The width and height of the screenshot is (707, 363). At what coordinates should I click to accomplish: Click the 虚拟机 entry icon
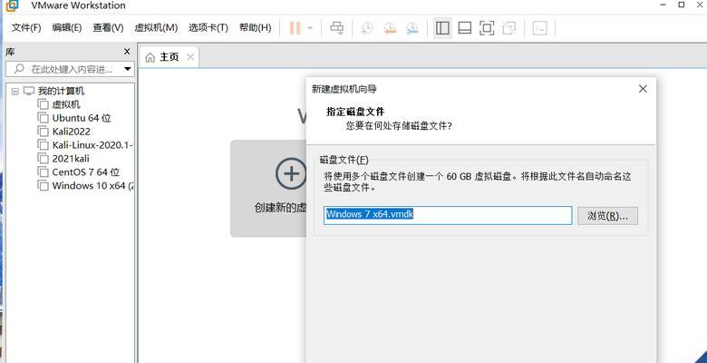click(43, 104)
